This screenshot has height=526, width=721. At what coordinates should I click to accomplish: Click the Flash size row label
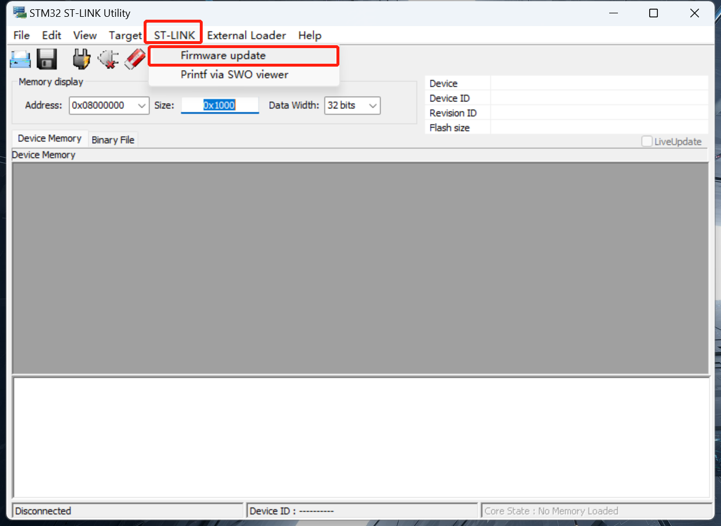pos(449,127)
